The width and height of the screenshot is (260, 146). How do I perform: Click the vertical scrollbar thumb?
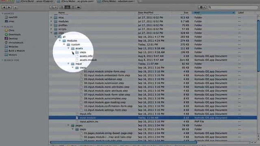pyautogui.click(x=258, y=46)
